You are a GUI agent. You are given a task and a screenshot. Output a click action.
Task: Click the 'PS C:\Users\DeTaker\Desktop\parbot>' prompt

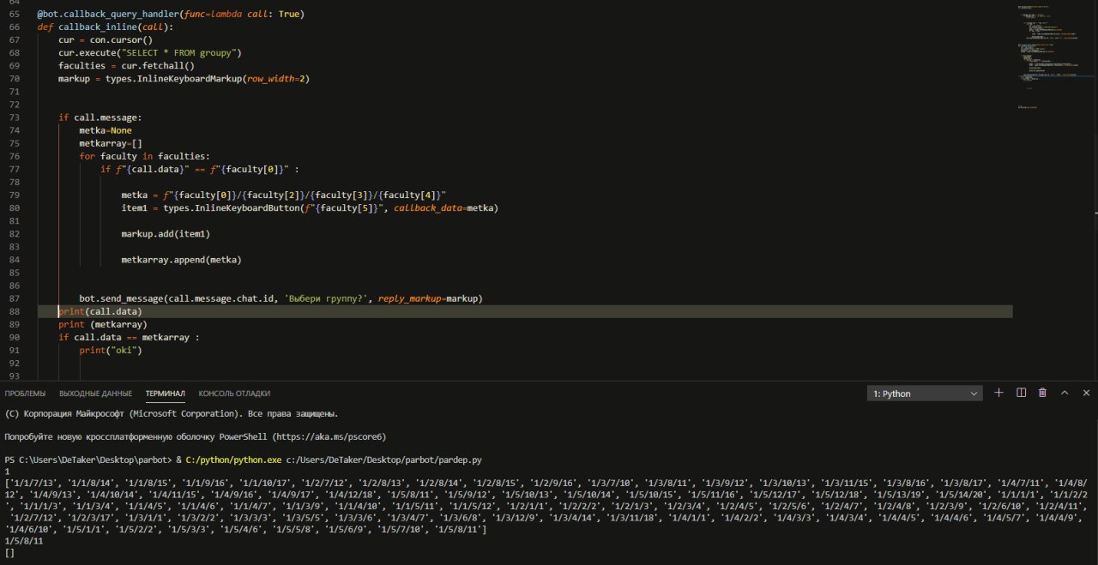pyautogui.click(x=88, y=460)
